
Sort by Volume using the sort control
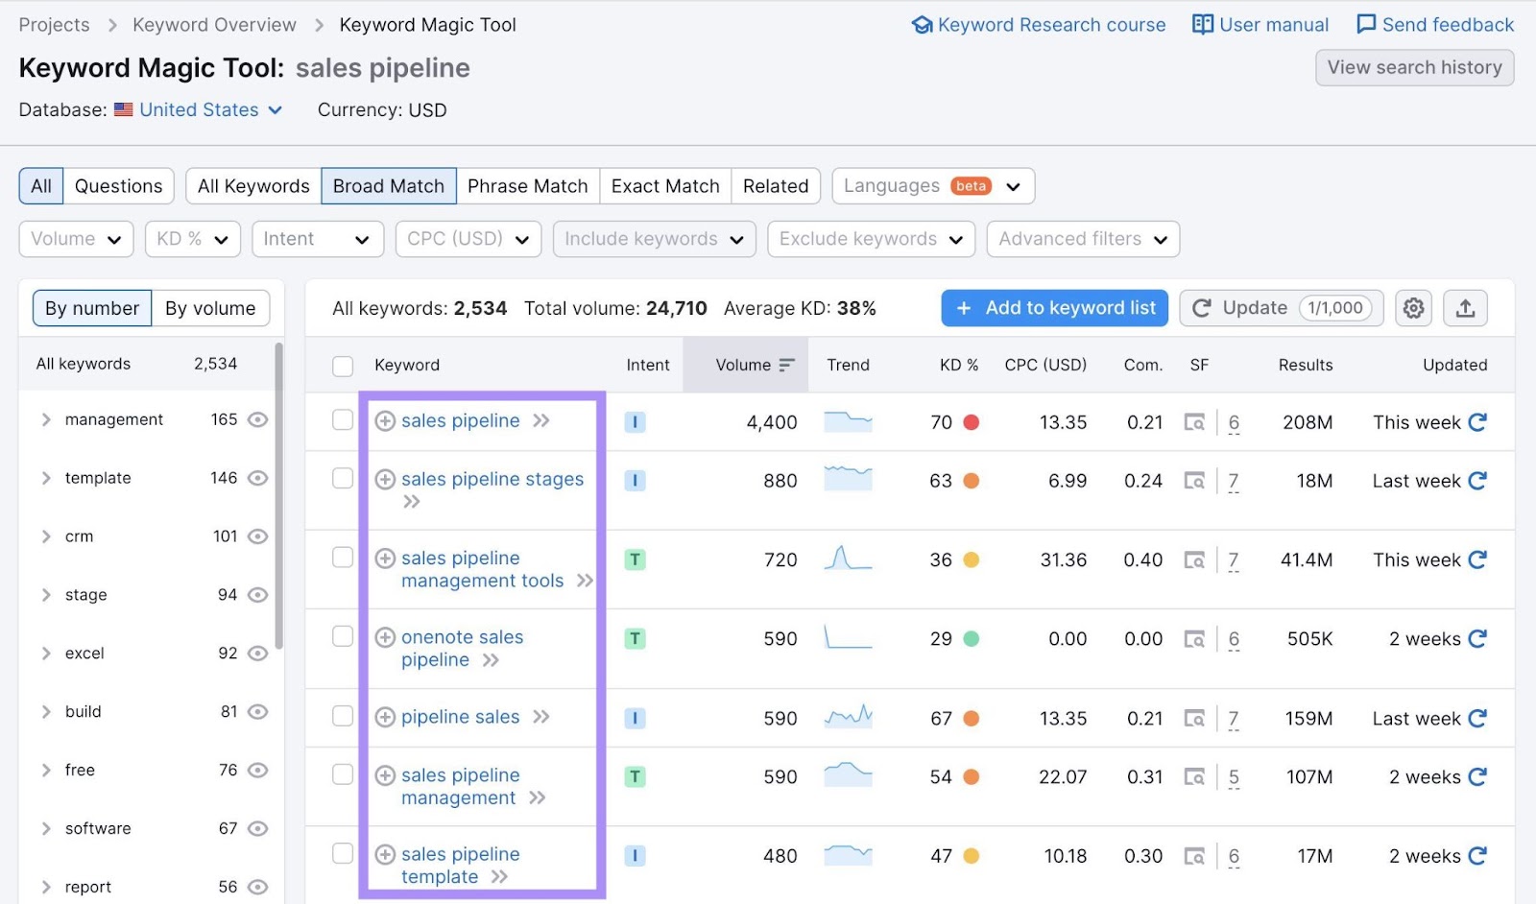(787, 365)
